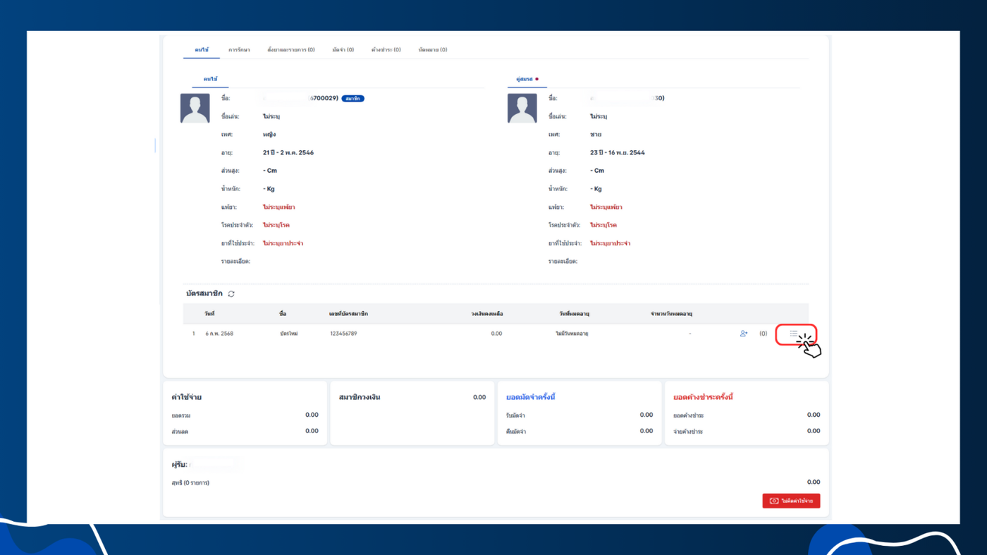
Task: Click the patient's age 21 ปี - 2 พ.ค. 2546
Action: [288, 153]
